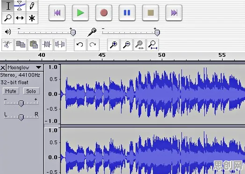Click the 45 second mark on timeline
Viewport: 245px width, 174px height.
pos(102,55)
